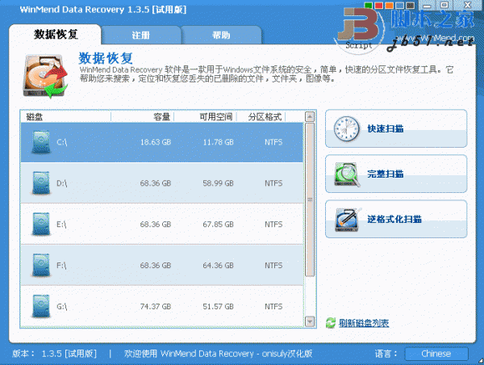Screen dimensions: 484x365
Task: Click the 68.36 GB capacity in the E:\ row
Action: click(156, 224)
